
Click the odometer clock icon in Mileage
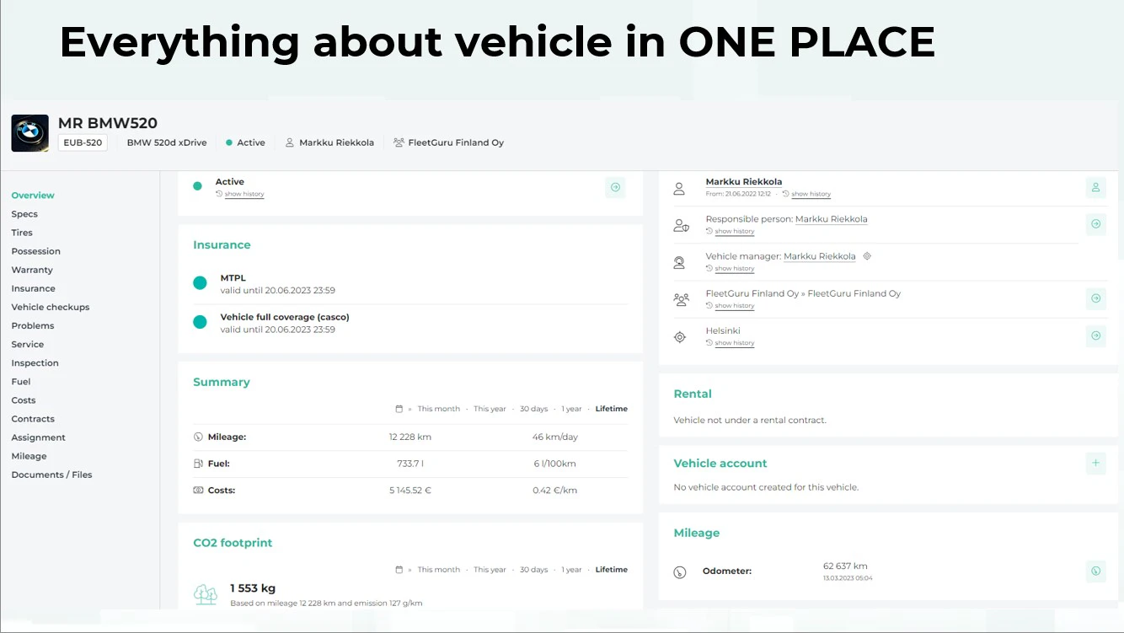(x=680, y=571)
